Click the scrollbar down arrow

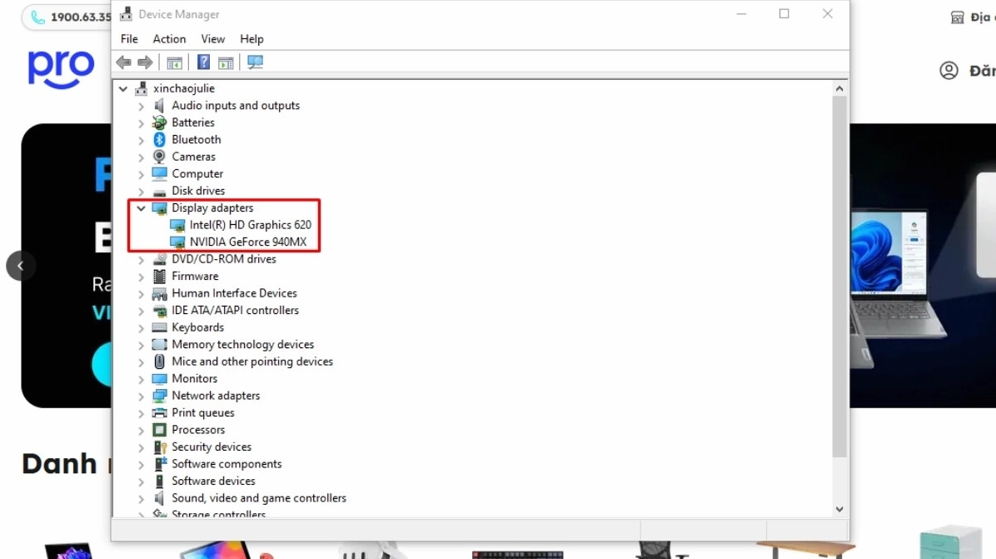tap(839, 510)
